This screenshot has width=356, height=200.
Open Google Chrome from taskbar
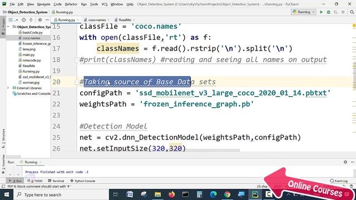tap(227, 194)
